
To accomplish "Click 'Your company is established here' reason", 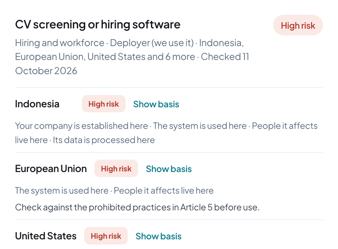I will (81, 126).
